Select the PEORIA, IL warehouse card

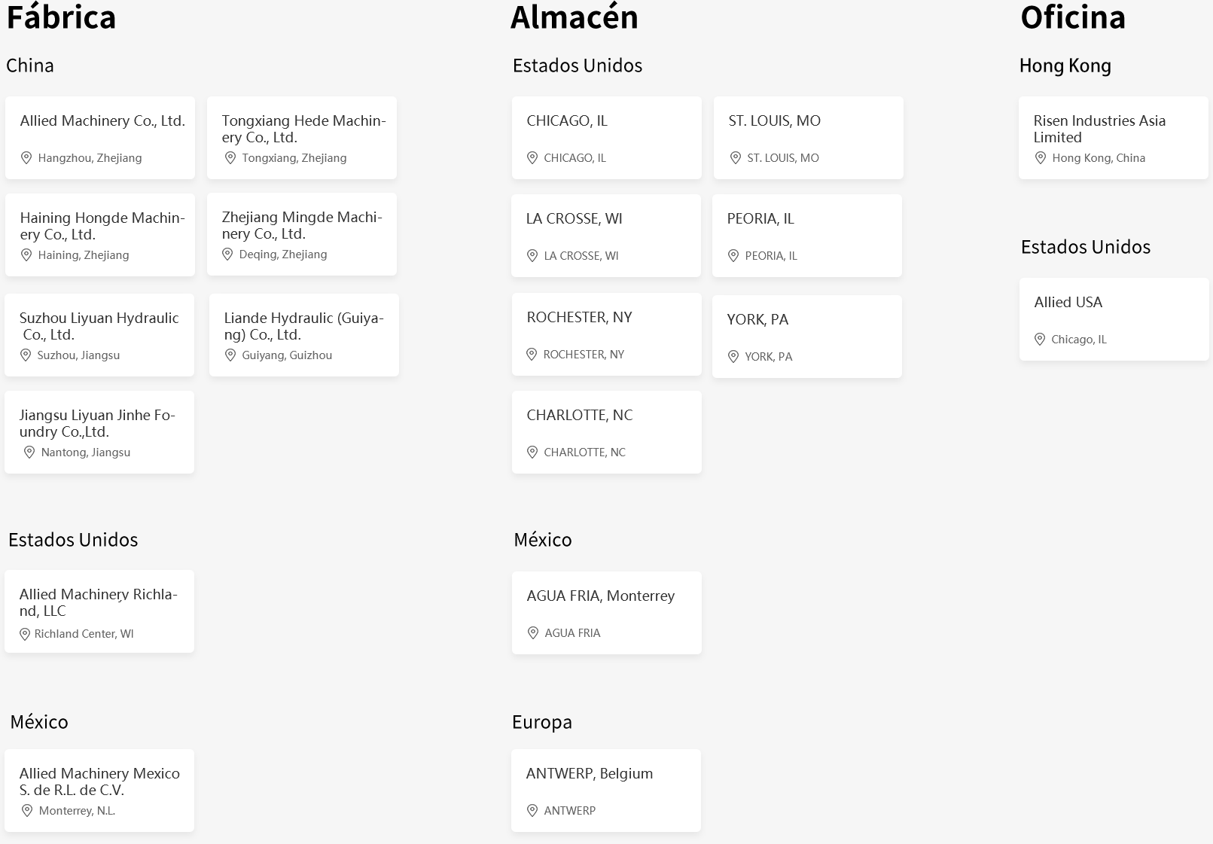807,236
